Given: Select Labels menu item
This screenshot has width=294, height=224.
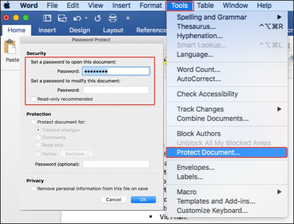Looking at the screenshot, I should (227, 177).
